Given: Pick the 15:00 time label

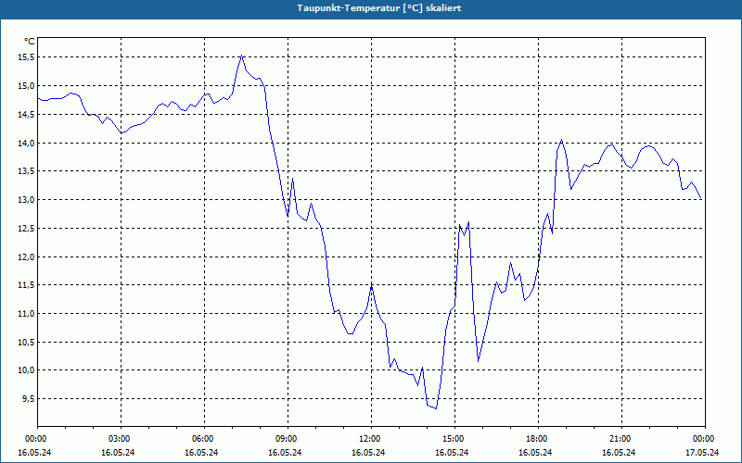Looking at the screenshot, I should 452,439.
